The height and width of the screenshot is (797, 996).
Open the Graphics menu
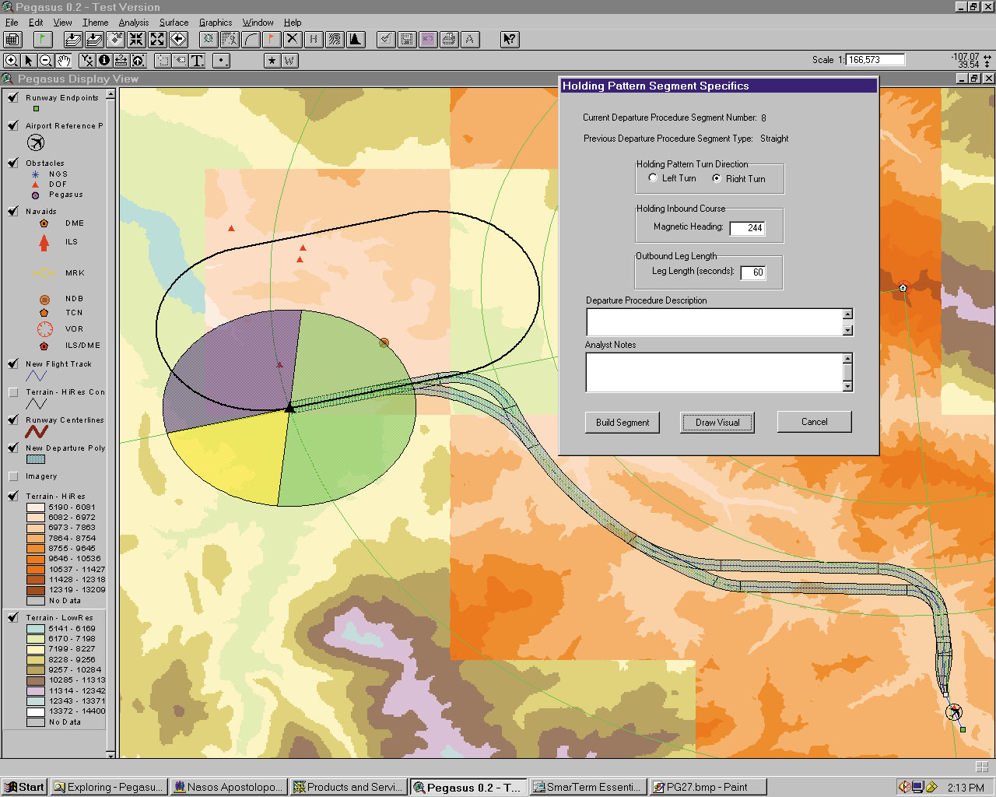pyautogui.click(x=216, y=23)
